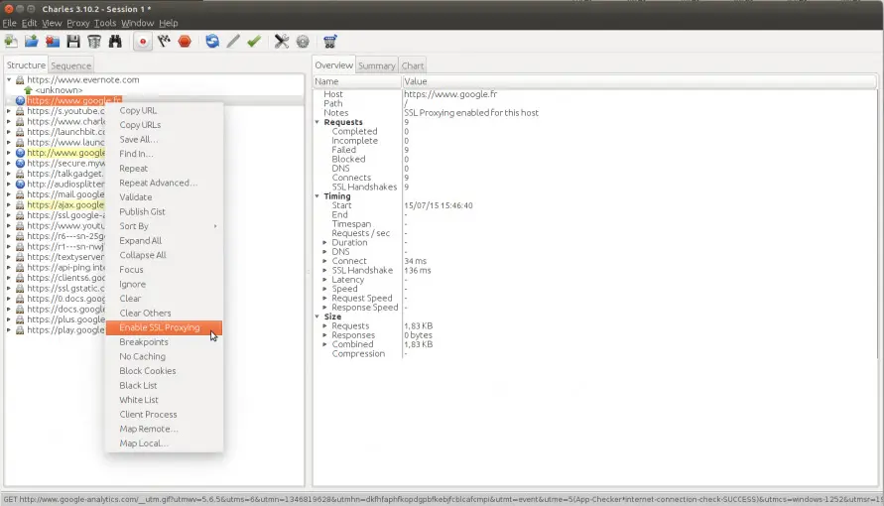This screenshot has width=884, height=506.
Task: Choose Publish Gist in context menu
Action: (164, 212)
